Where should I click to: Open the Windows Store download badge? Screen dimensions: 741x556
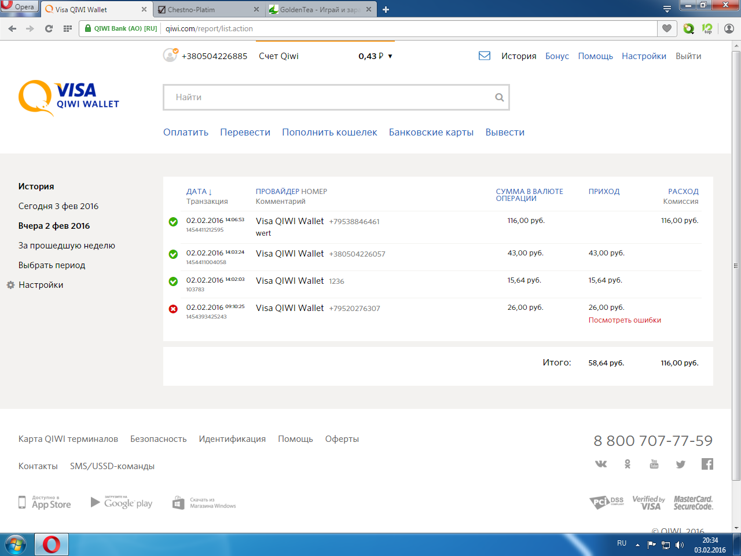coord(204,503)
